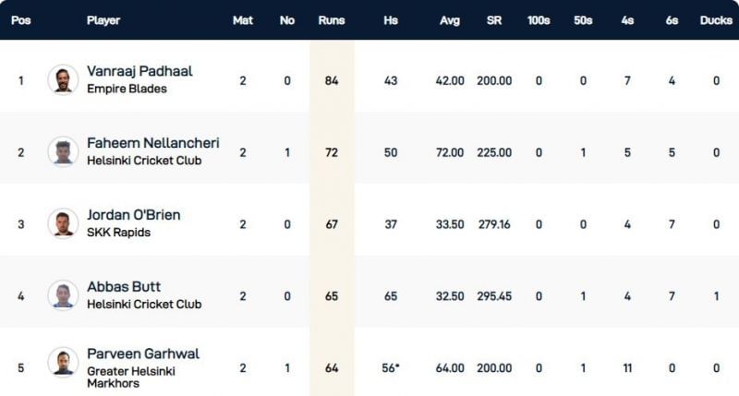Open Jordan O'Brien's player name link

(133, 215)
